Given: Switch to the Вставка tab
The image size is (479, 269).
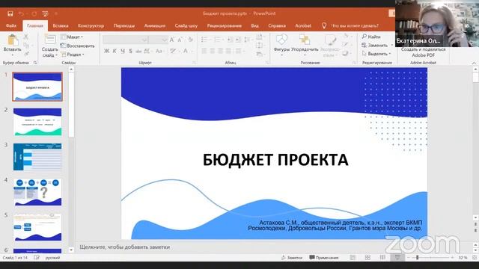Looking at the screenshot, I should point(61,25).
